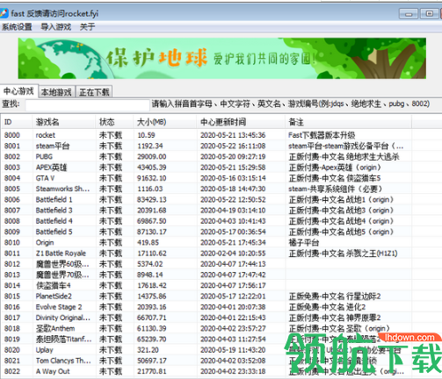This screenshot has width=442, height=379.
Task: Maximize the fast window
Action: pyautogui.click(x=429, y=13)
